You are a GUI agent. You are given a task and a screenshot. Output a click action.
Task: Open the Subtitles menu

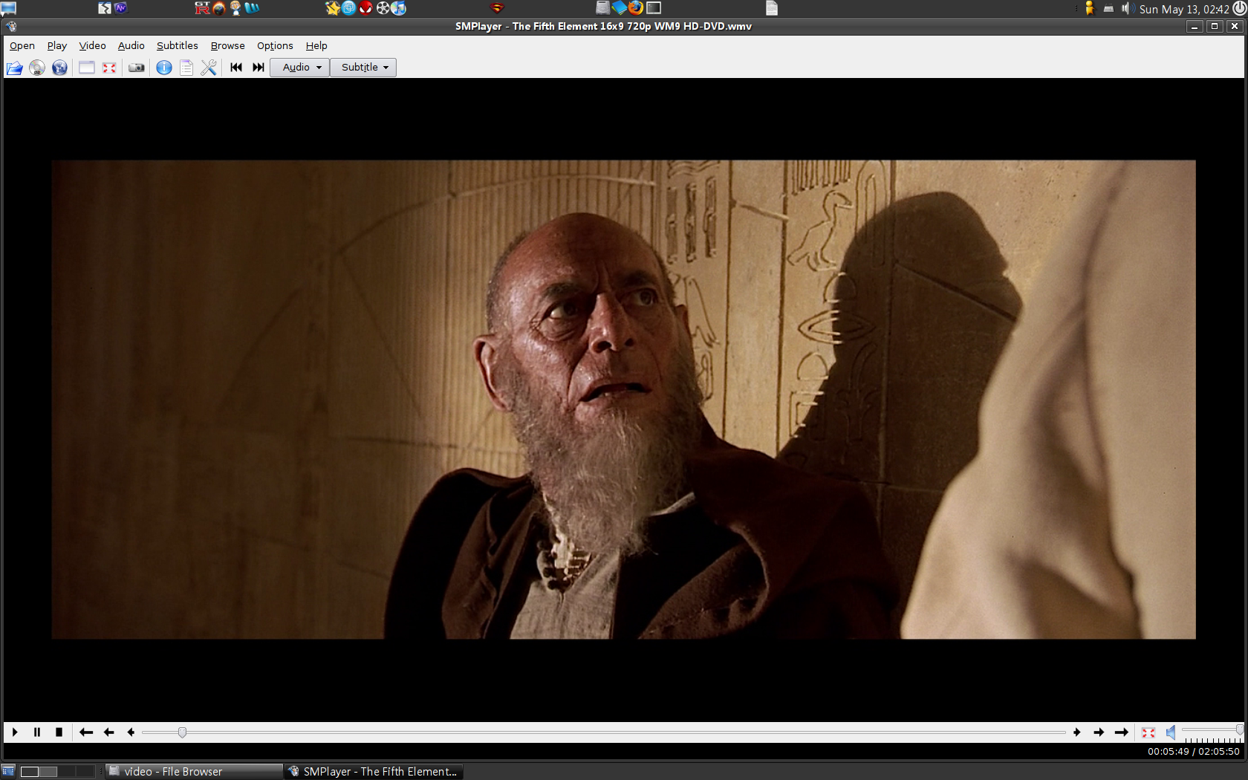tap(178, 45)
